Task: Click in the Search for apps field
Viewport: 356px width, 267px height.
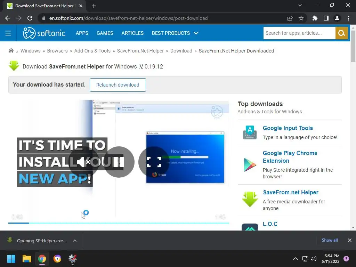Action: [x=299, y=33]
